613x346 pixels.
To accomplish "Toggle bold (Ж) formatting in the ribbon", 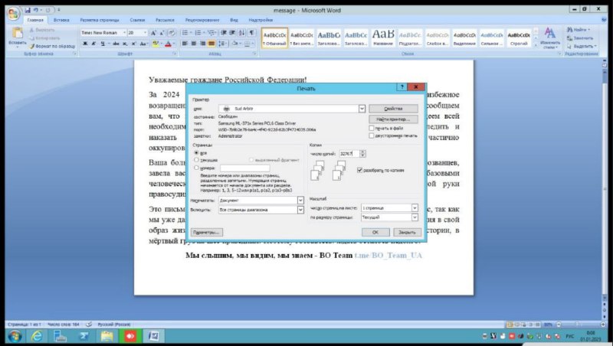I will point(85,44).
